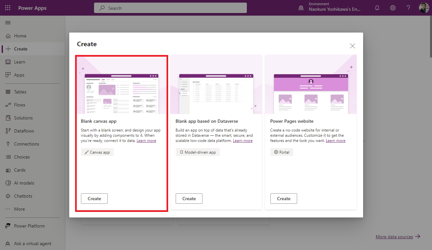Create a Blank canvas app
The height and width of the screenshot is (250, 432).
(94, 198)
